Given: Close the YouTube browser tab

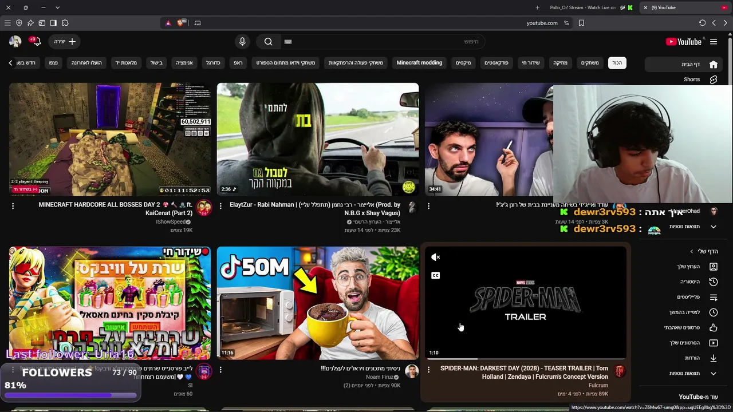Looking at the screenshot, I should point(645,7).
